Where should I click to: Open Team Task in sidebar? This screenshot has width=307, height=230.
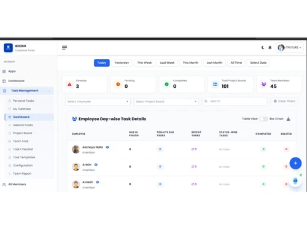(x=29, y=141)
